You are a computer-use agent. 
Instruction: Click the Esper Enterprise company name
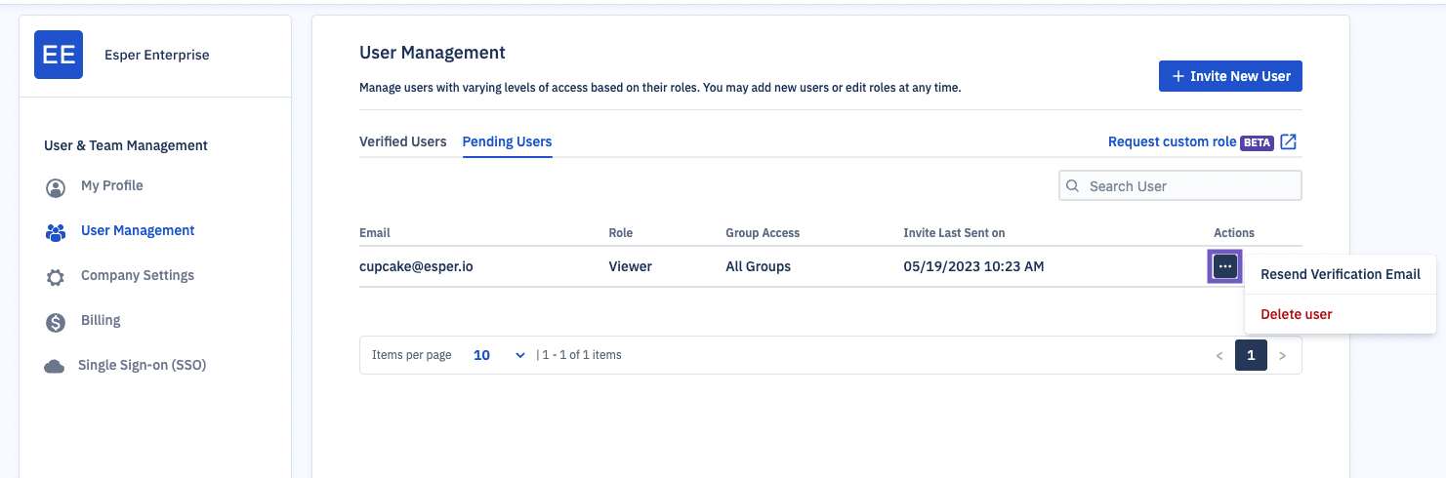coord(157,55)
